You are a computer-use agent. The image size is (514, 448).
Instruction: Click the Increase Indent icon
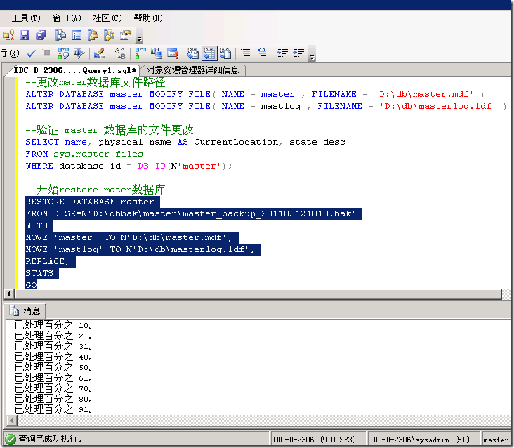pyautogui.click(x=299, y=53)
